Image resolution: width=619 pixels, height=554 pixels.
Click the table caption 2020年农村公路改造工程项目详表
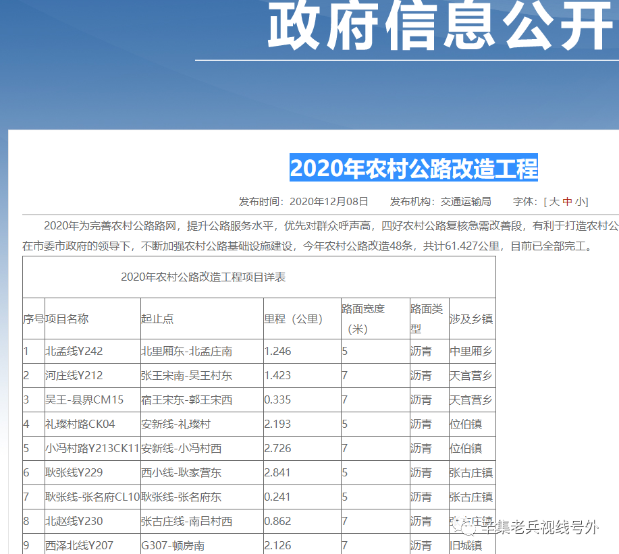[x=203, y=277]
